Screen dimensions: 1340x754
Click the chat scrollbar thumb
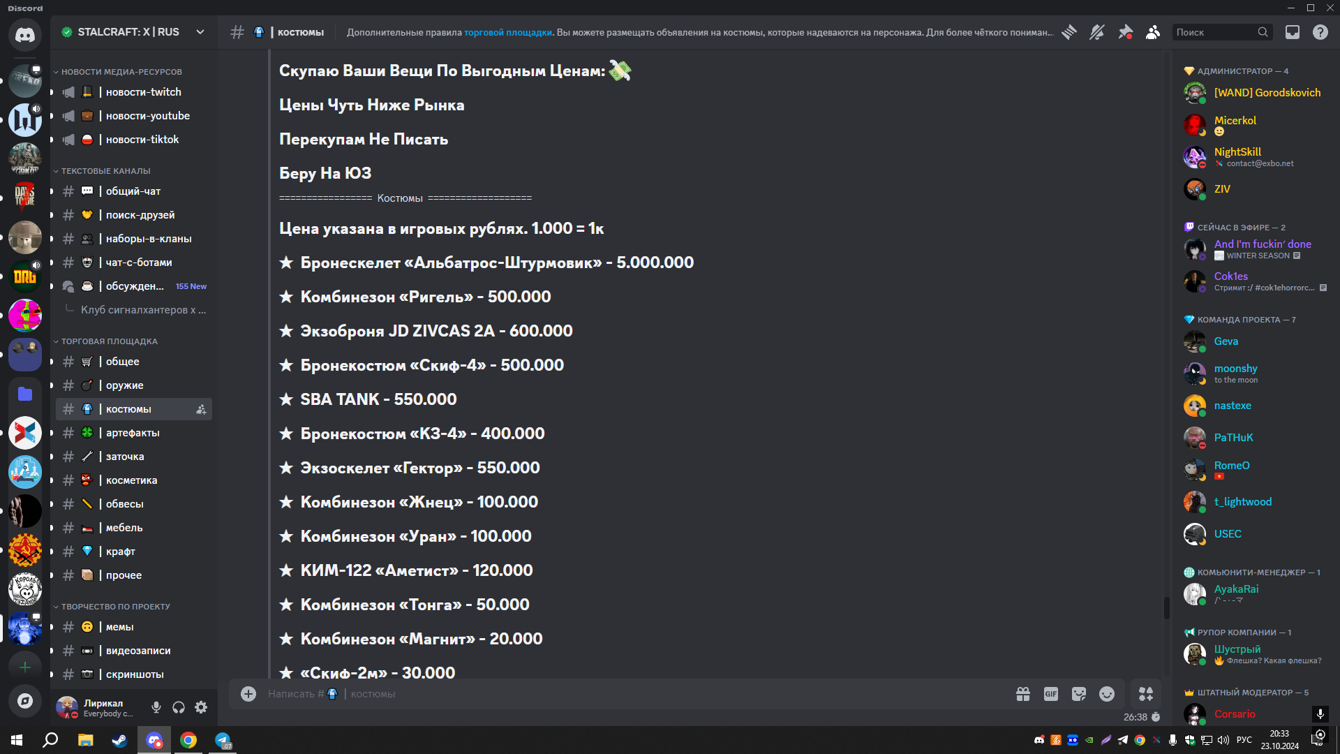1166,607
